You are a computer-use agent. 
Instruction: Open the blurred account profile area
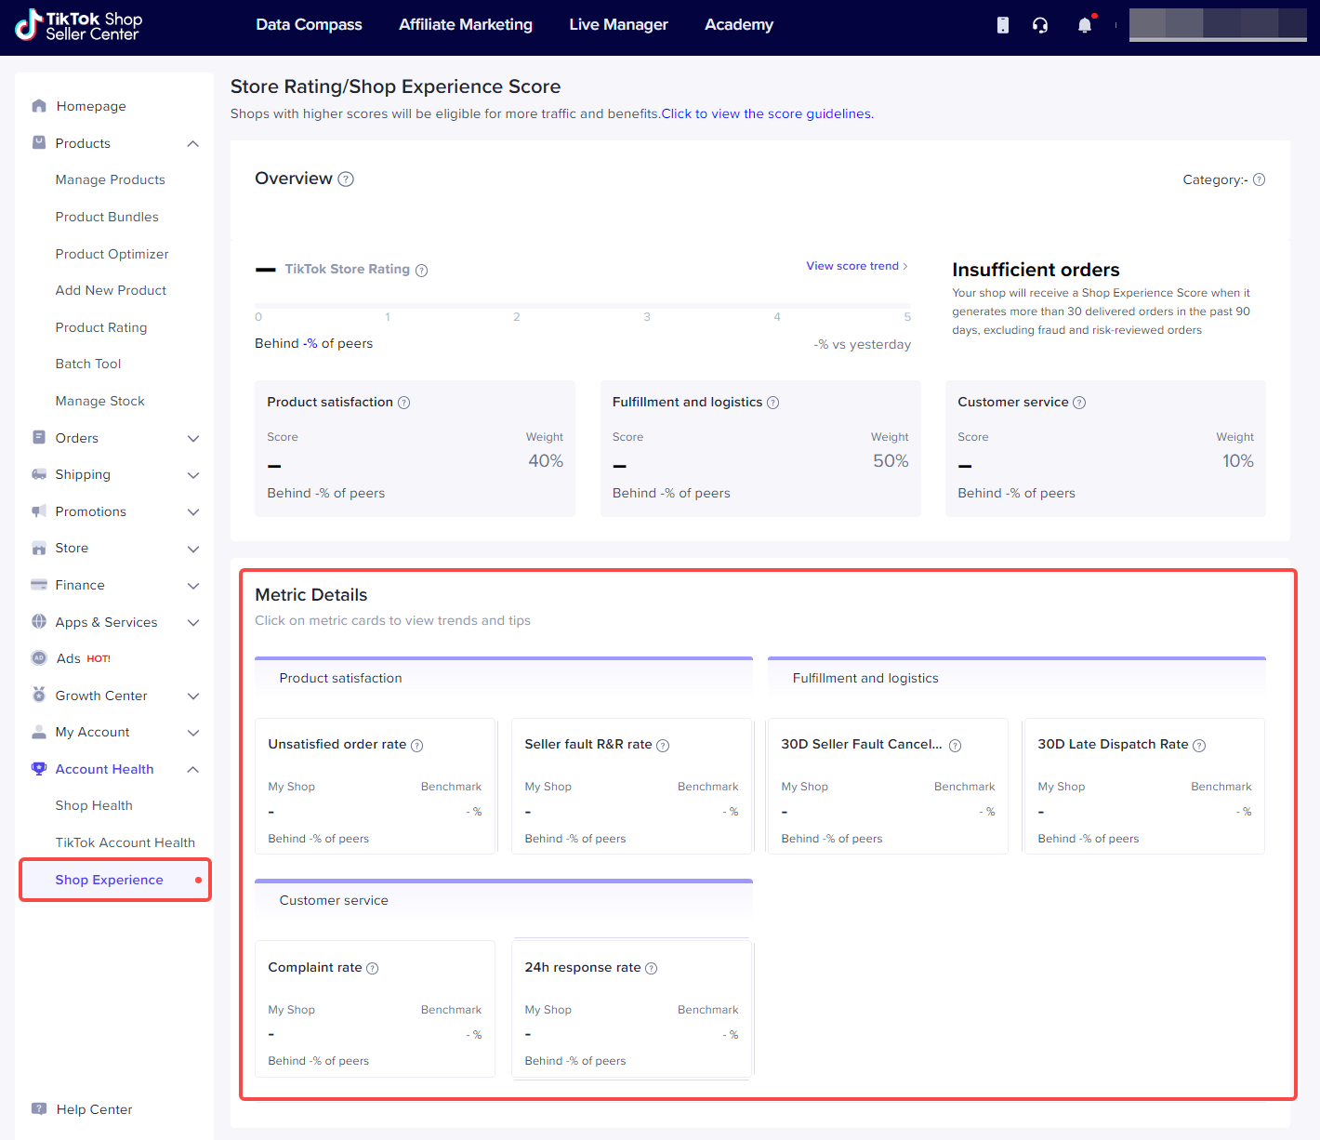click(1218, 25)
